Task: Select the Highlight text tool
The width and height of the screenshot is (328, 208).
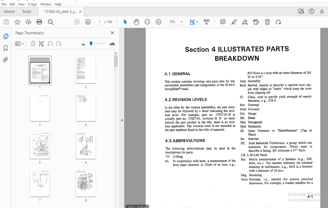Action: 234,22
